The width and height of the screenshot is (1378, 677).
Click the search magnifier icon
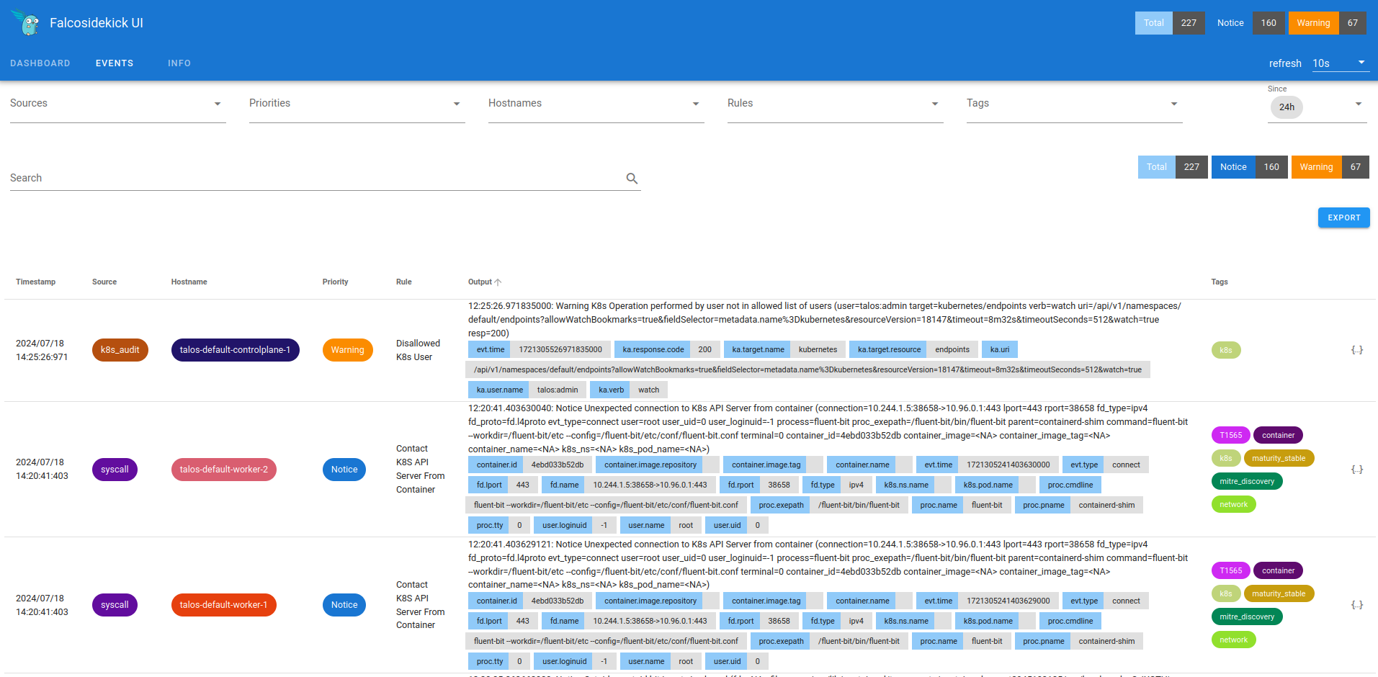tap(632, 179)
